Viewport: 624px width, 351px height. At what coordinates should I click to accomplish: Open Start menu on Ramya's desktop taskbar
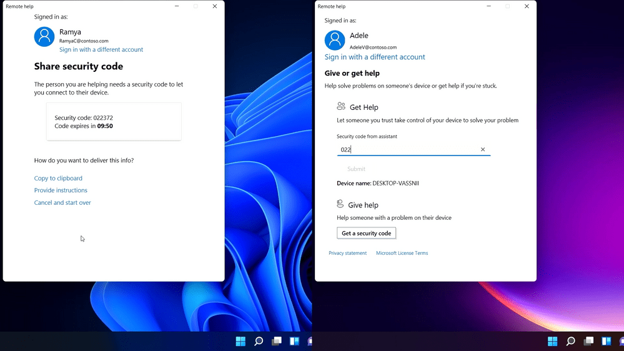point(240,341)
